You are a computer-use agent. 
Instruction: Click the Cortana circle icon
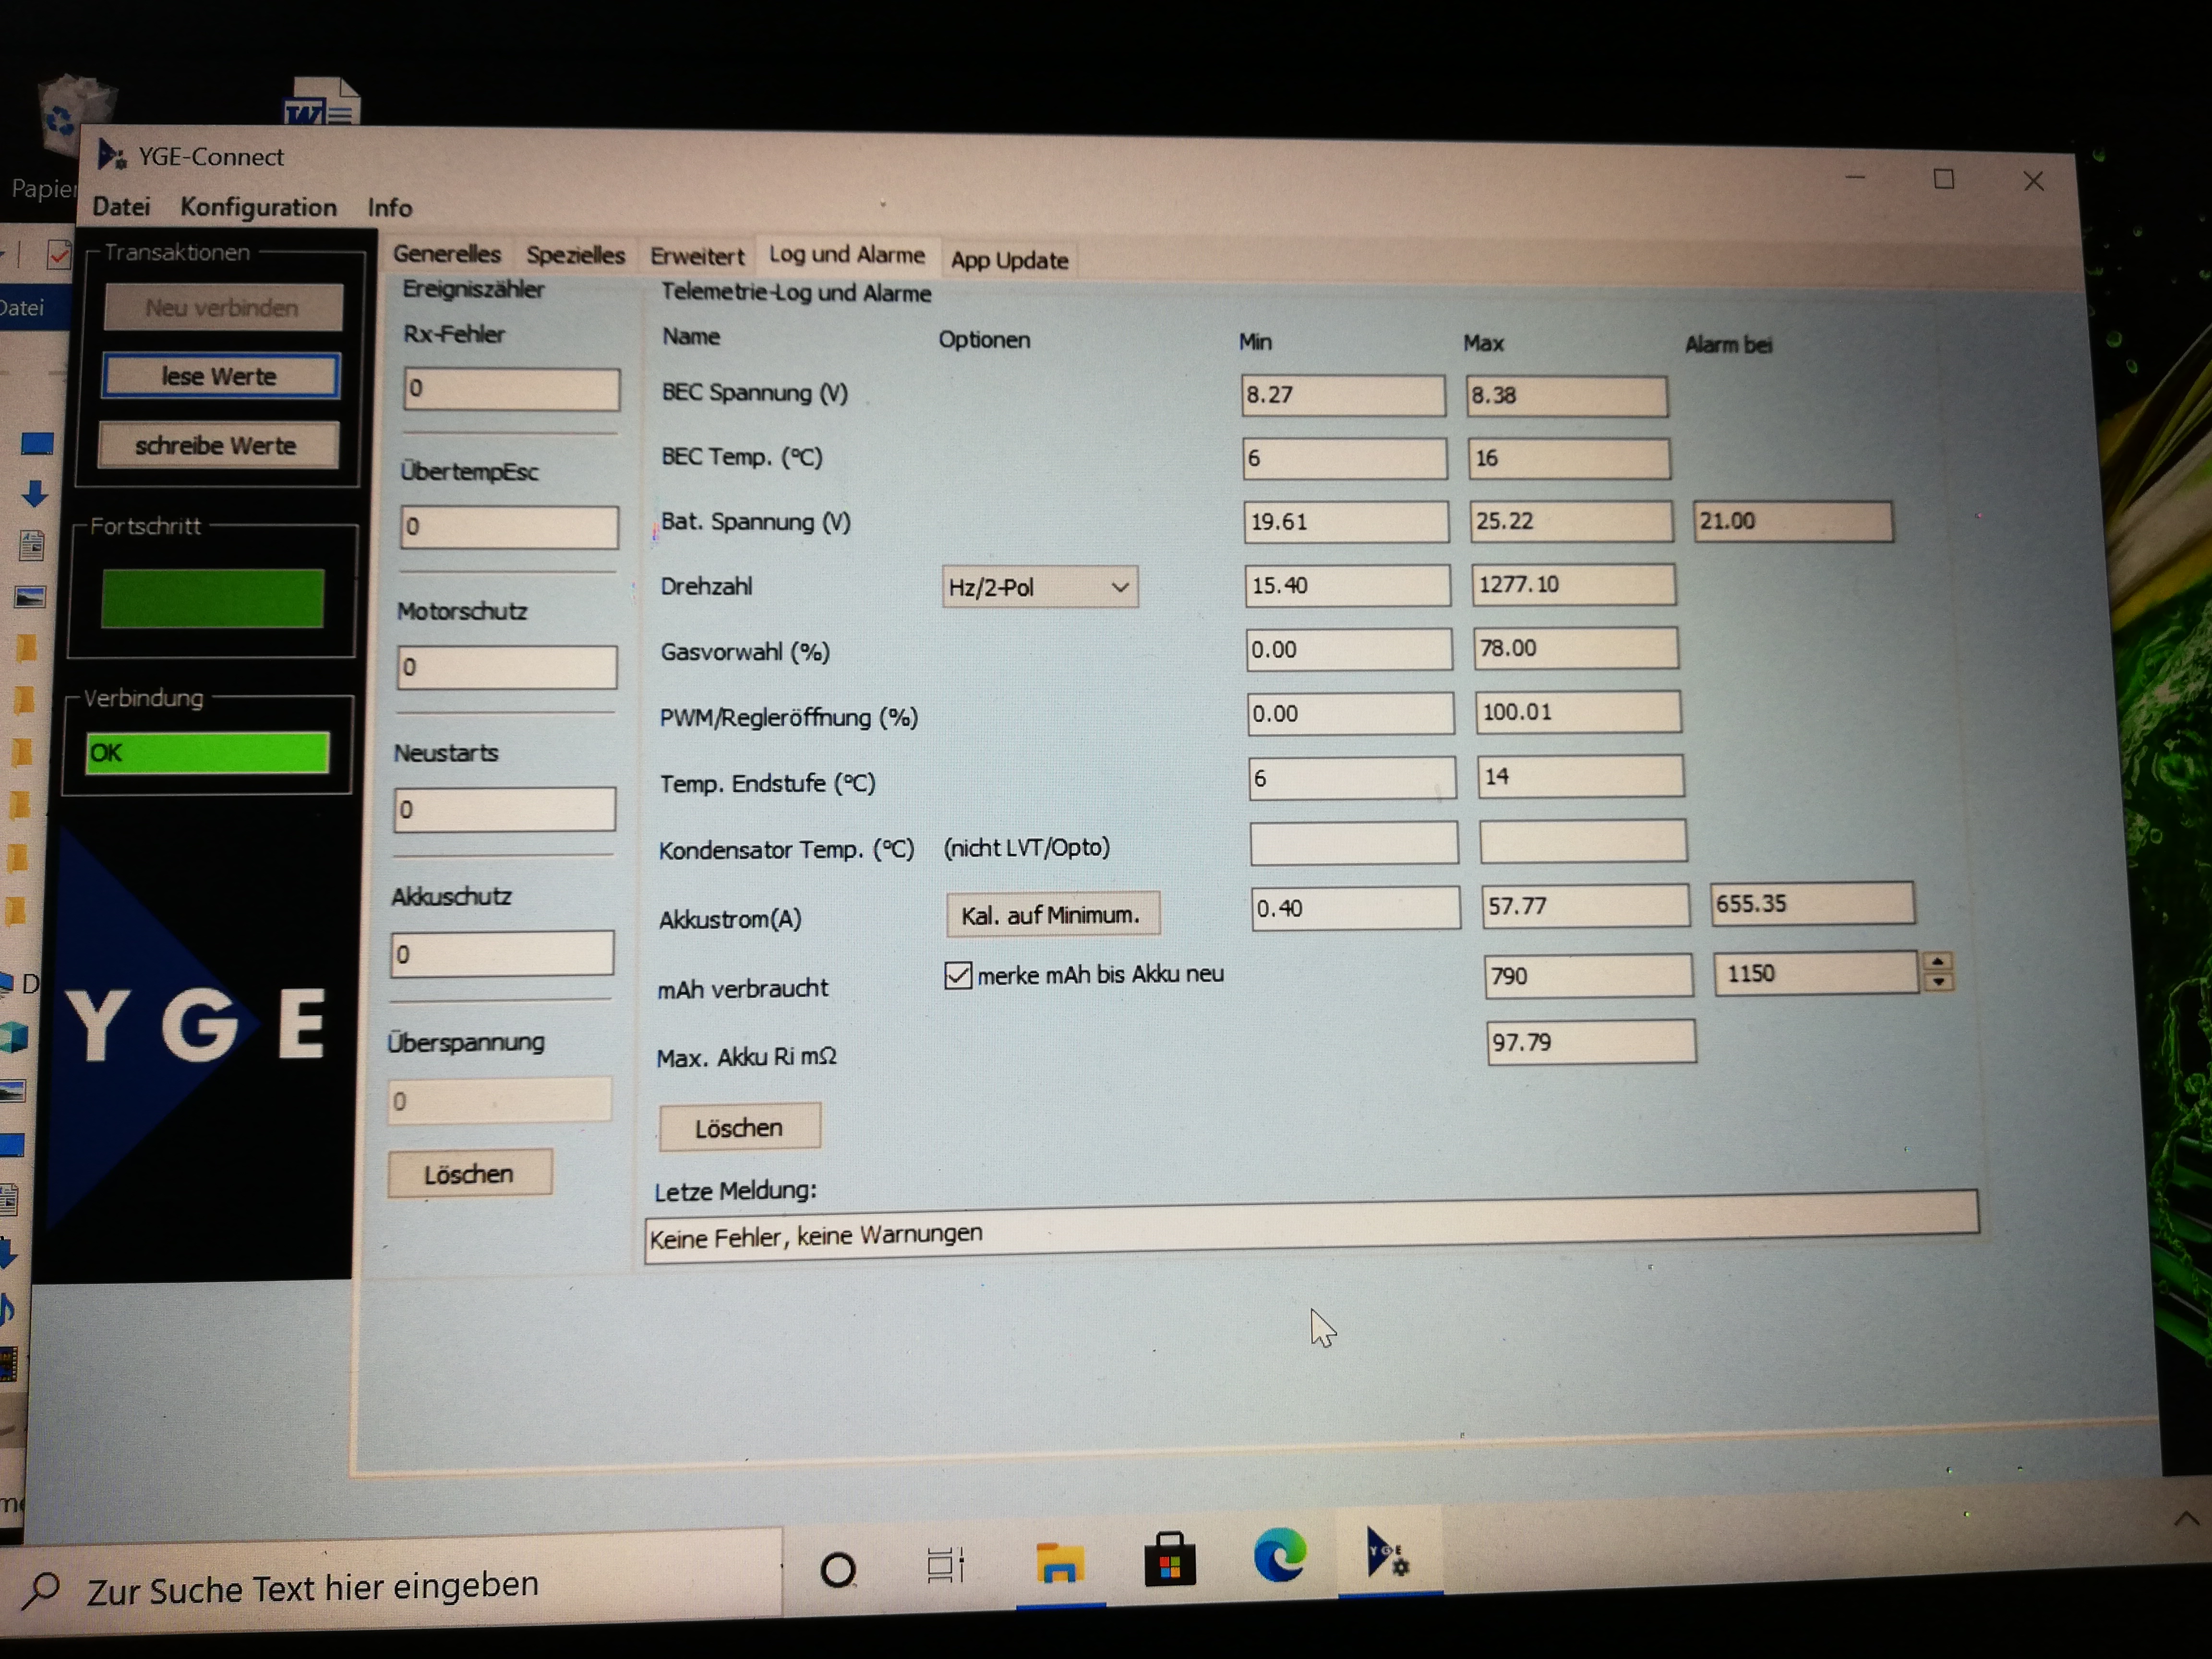[838, 1570]
